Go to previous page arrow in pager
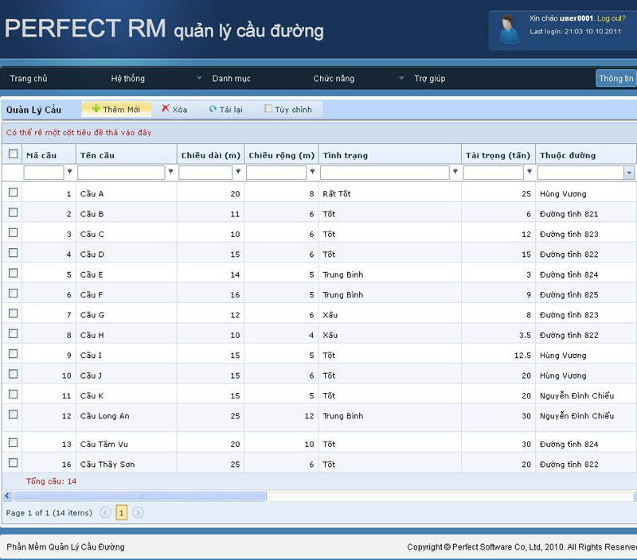Image resolution: width=637 pixels, height=560 pixels. [105, 513]
